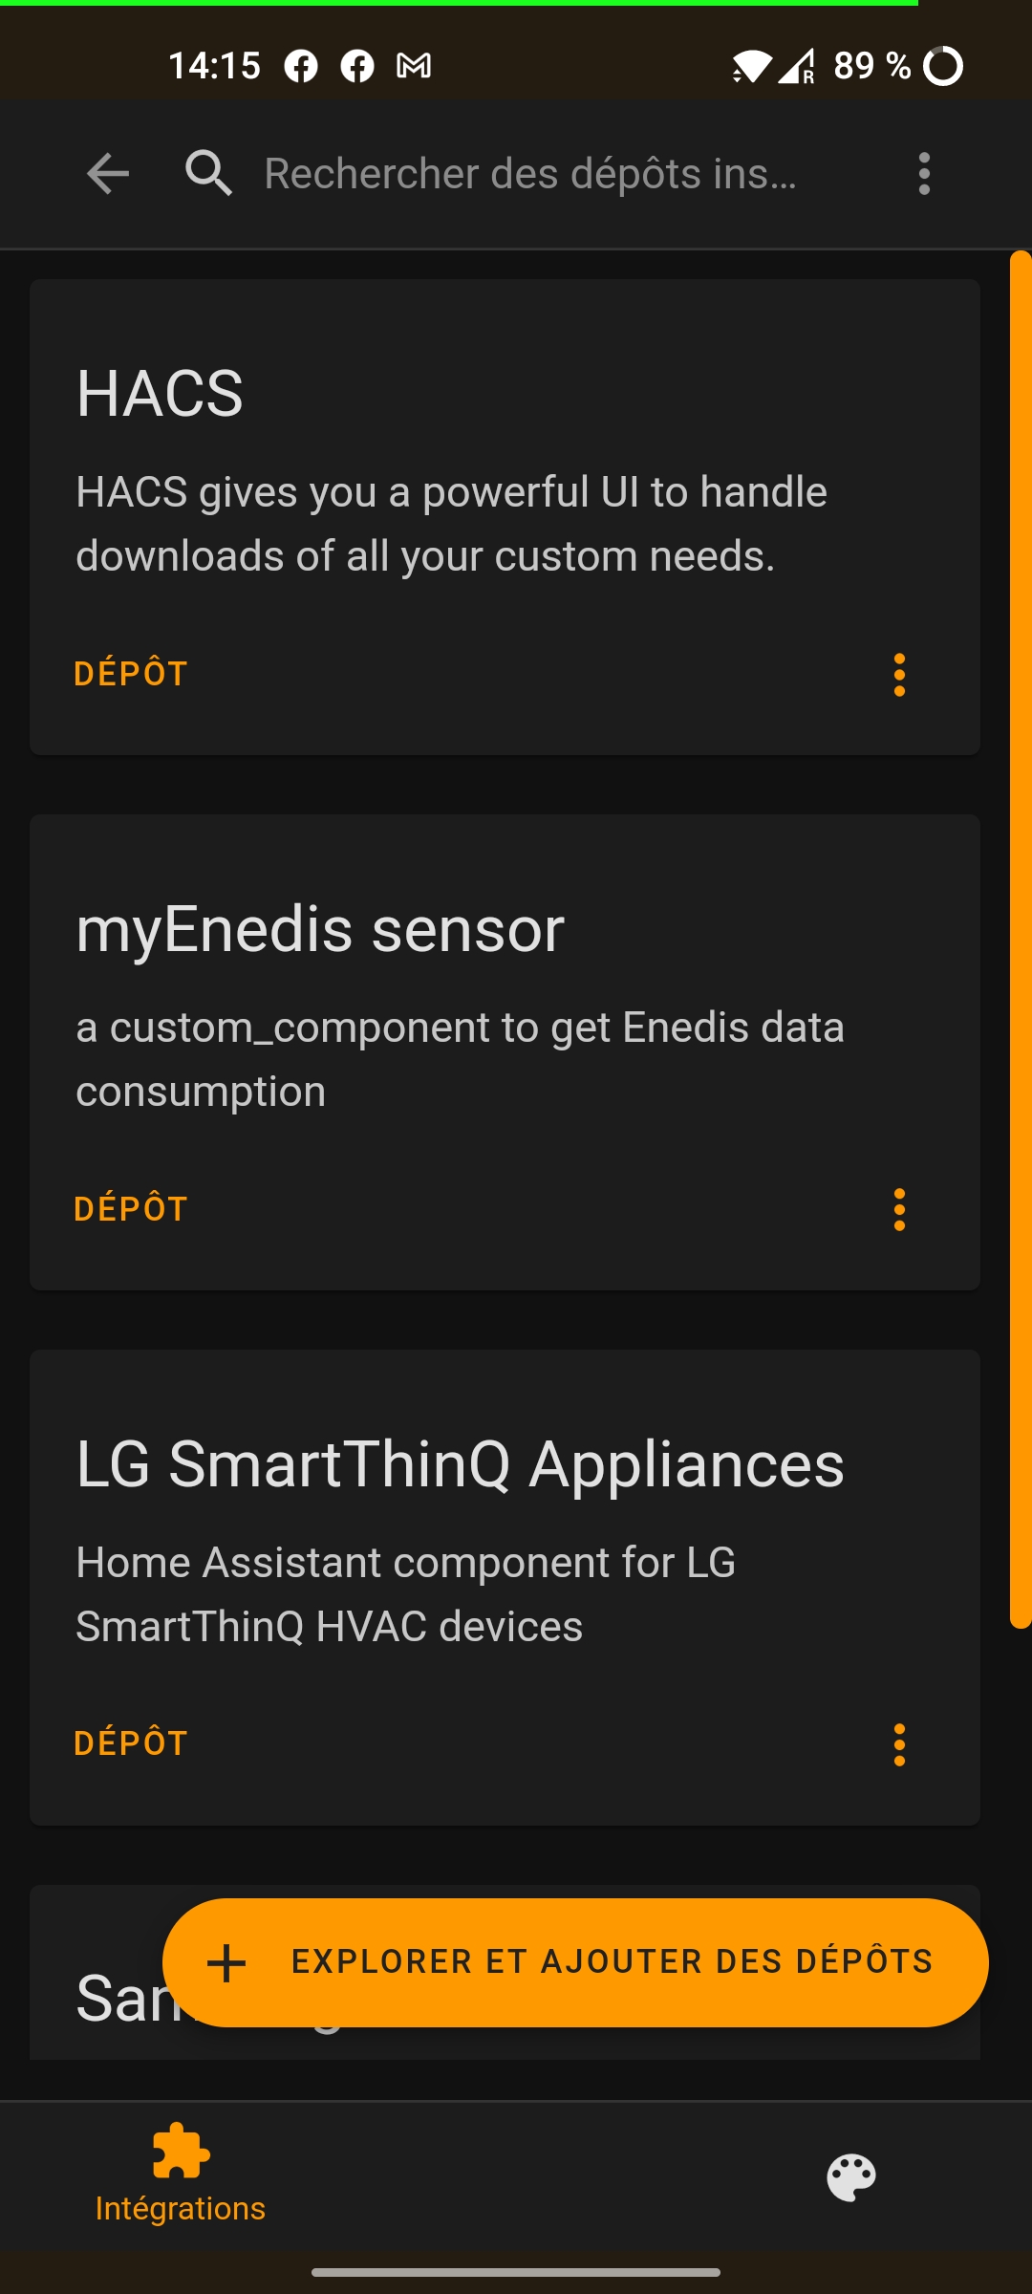Click DÉPÔT link on LG SmartThinQ card
This screenshot has width=1032, height=2294.
click(x=131, y=1743)
